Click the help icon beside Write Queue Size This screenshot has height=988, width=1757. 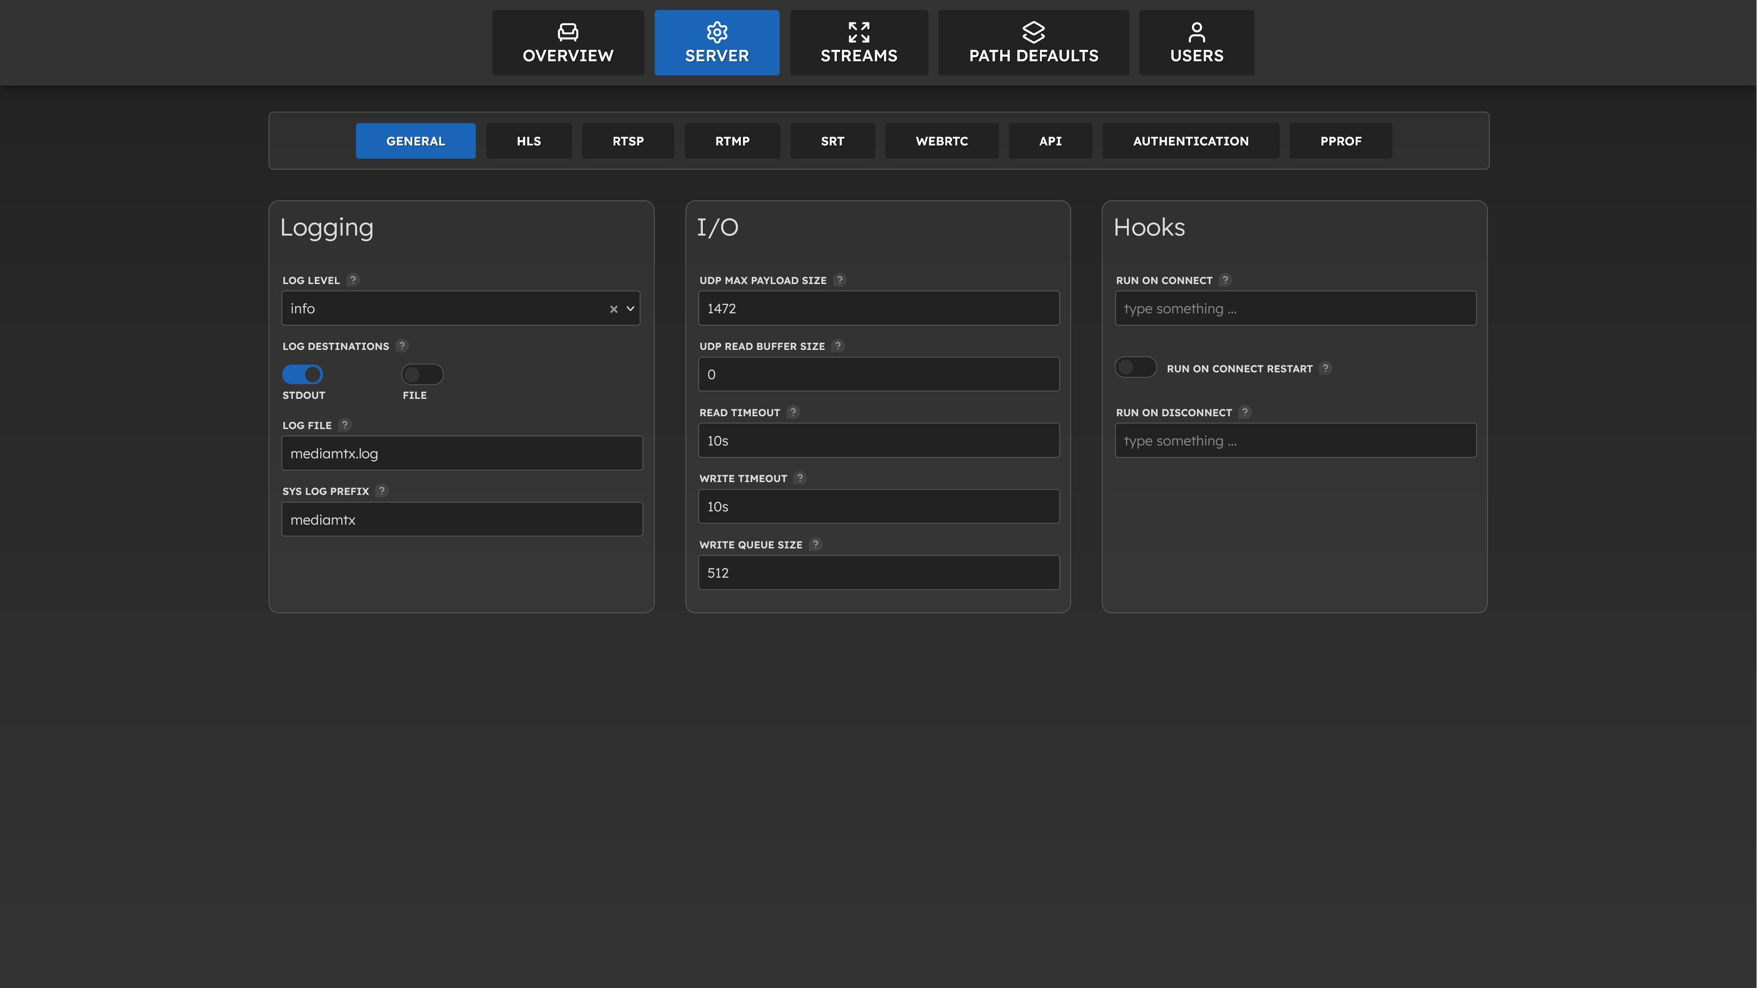pyautogui.click(x=815, y=544)
